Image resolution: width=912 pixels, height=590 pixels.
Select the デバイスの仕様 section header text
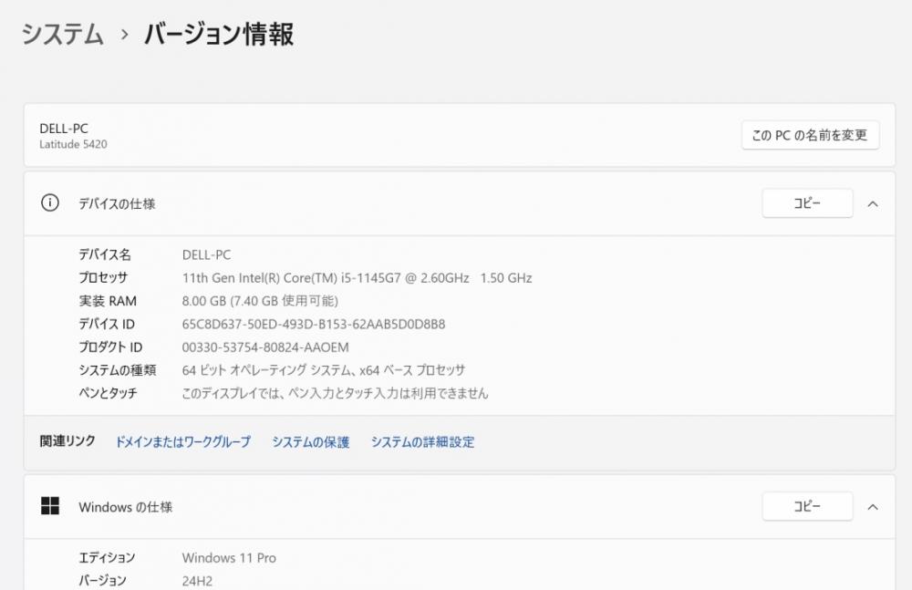[x=117, y=203]
